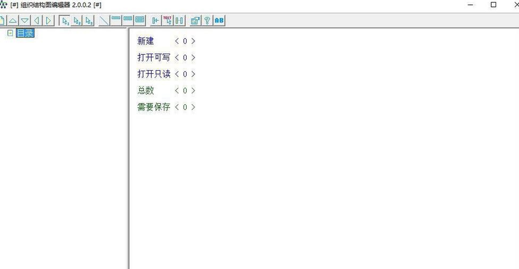Click the 新建 label
The height and width of the screenshot is (269, 519).
pyautogui.click(x=146, y=41)
